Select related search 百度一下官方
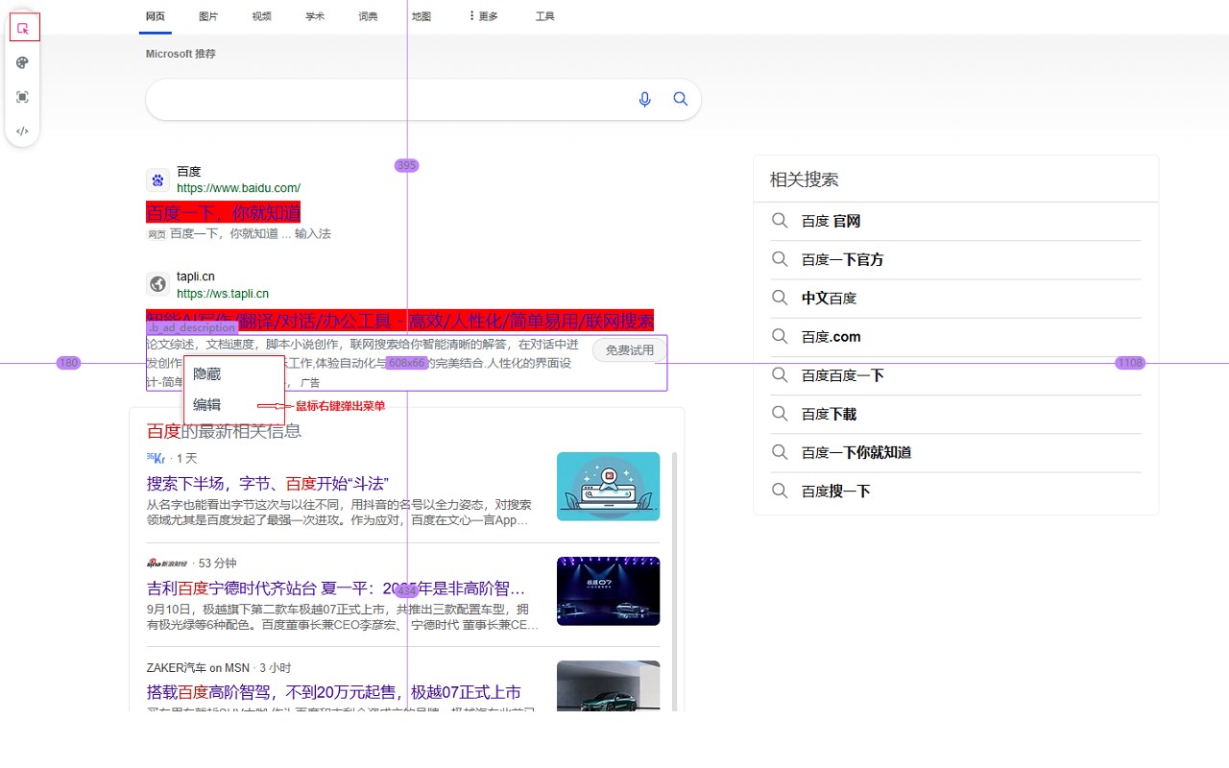 pos(843,259)
